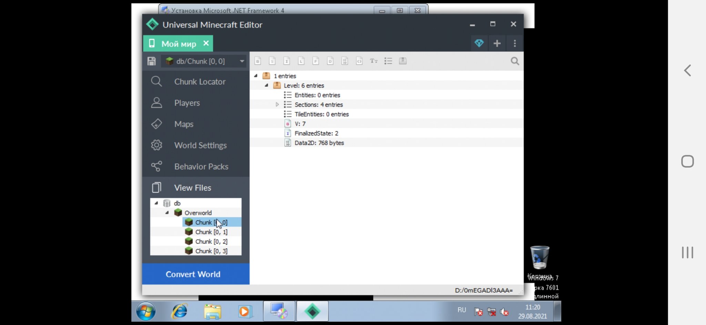Add a String tag (Tt icon)

(374, 61)
